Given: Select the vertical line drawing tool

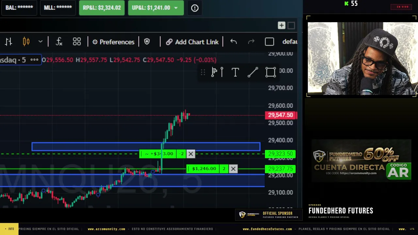Looking at the screenshot, I should pyautogui.click(x=222, y=72).
